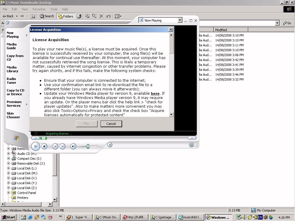The height and width of the screenshot is (221, 295).
Task: Show hidden Quick Launch items via the chevron
Action: click(x=60, y=216)
